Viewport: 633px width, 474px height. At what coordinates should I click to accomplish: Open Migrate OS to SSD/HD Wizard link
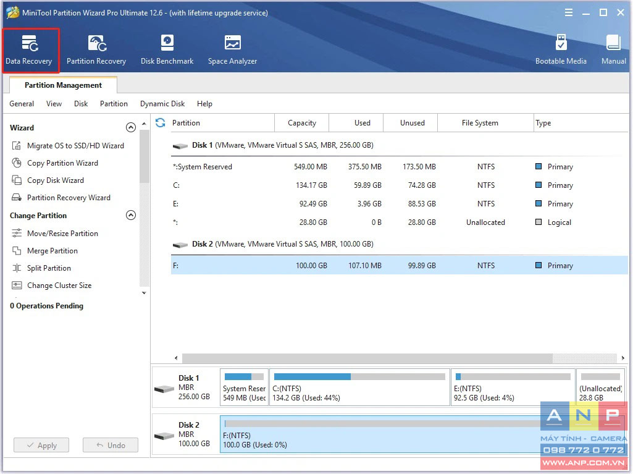pos(75,146)
